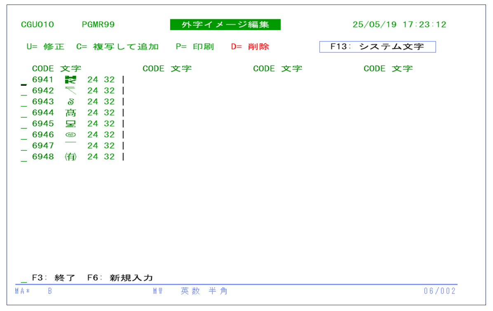Click the horizontal line glyph at code 6947
The height and width of the screenshot is (311, 493).
[x=70, y=142]
